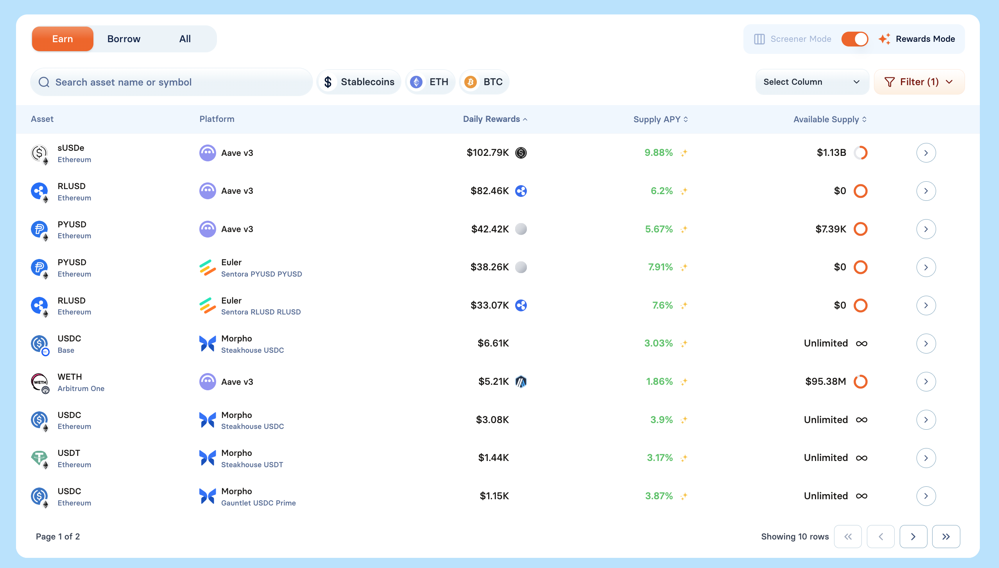Go to the next page
The width and height of the screenshot is (999, 568).
pyautogui.click(x=913, y=537)
